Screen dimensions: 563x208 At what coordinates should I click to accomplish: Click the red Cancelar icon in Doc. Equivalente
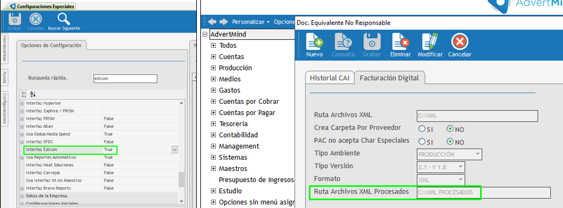click(459, 41)
